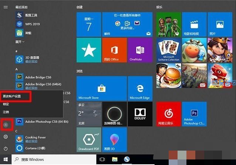The image size is (236, 165).
Task: Open the 邮件 mail tile
Action: tap(127, 24)
